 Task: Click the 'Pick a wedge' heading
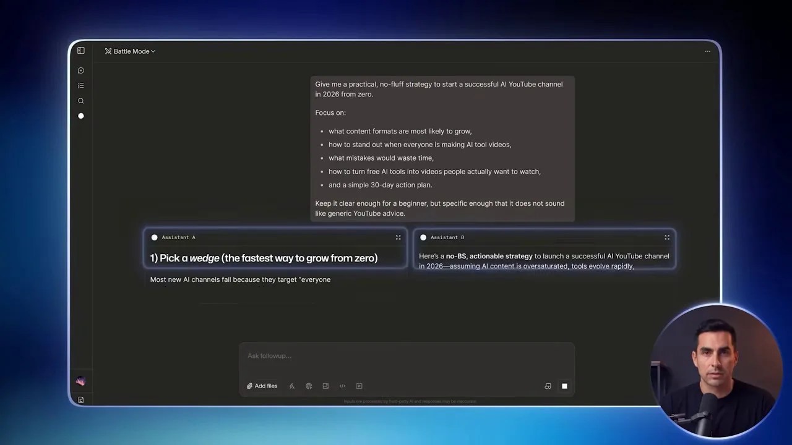pos(264,258)
